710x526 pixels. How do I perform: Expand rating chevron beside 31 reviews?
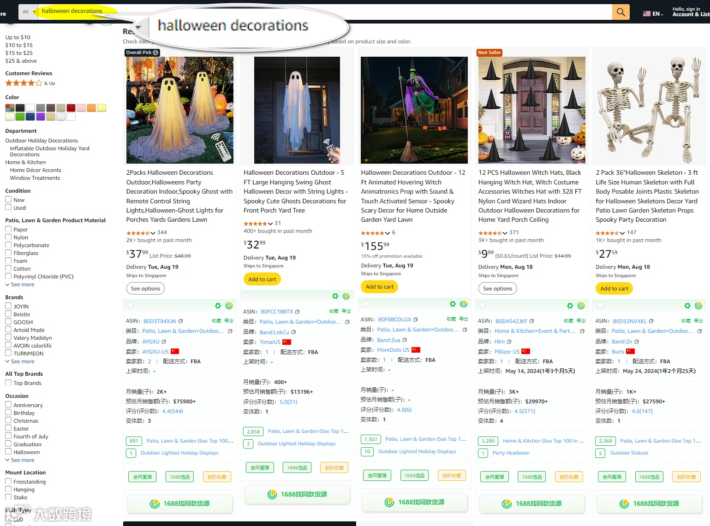coord(270,224)
